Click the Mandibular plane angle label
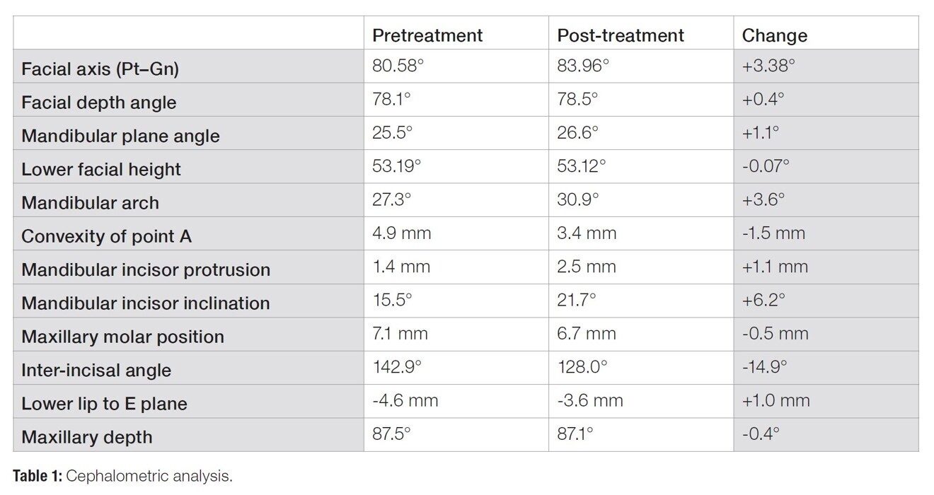Screen dimensions: 934x495 [120, 136]
